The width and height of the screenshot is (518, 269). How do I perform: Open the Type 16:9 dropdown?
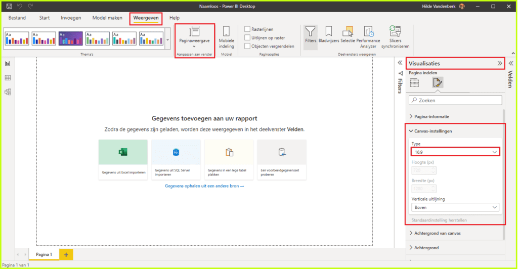tap(455, 152)
